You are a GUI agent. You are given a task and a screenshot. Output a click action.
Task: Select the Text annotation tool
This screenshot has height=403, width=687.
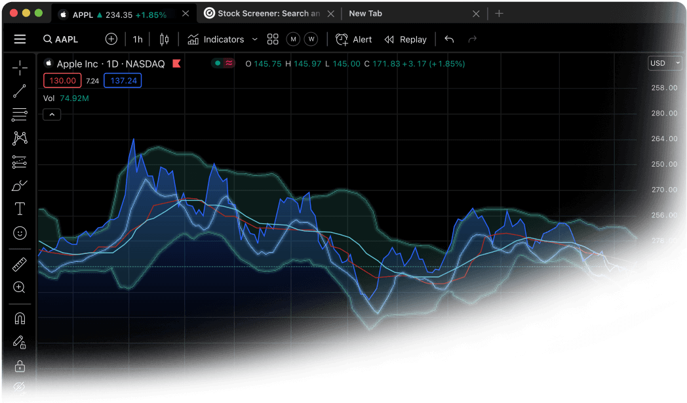[x=20, y=209]
